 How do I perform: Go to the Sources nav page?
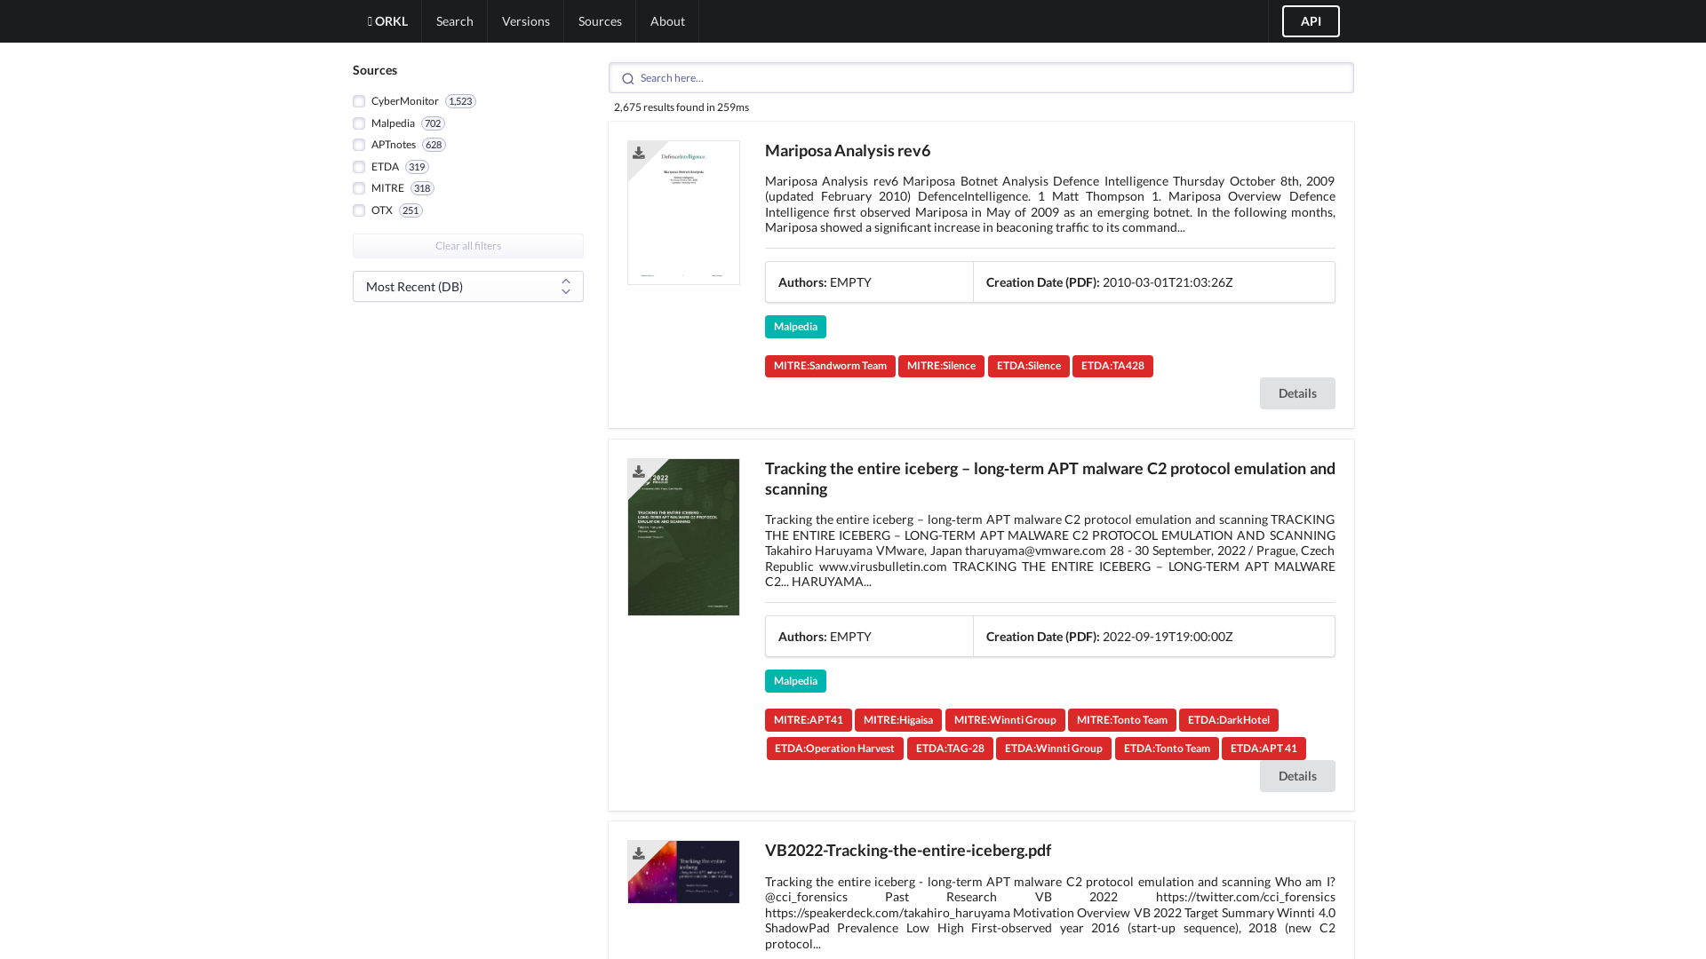click(600, 21)
